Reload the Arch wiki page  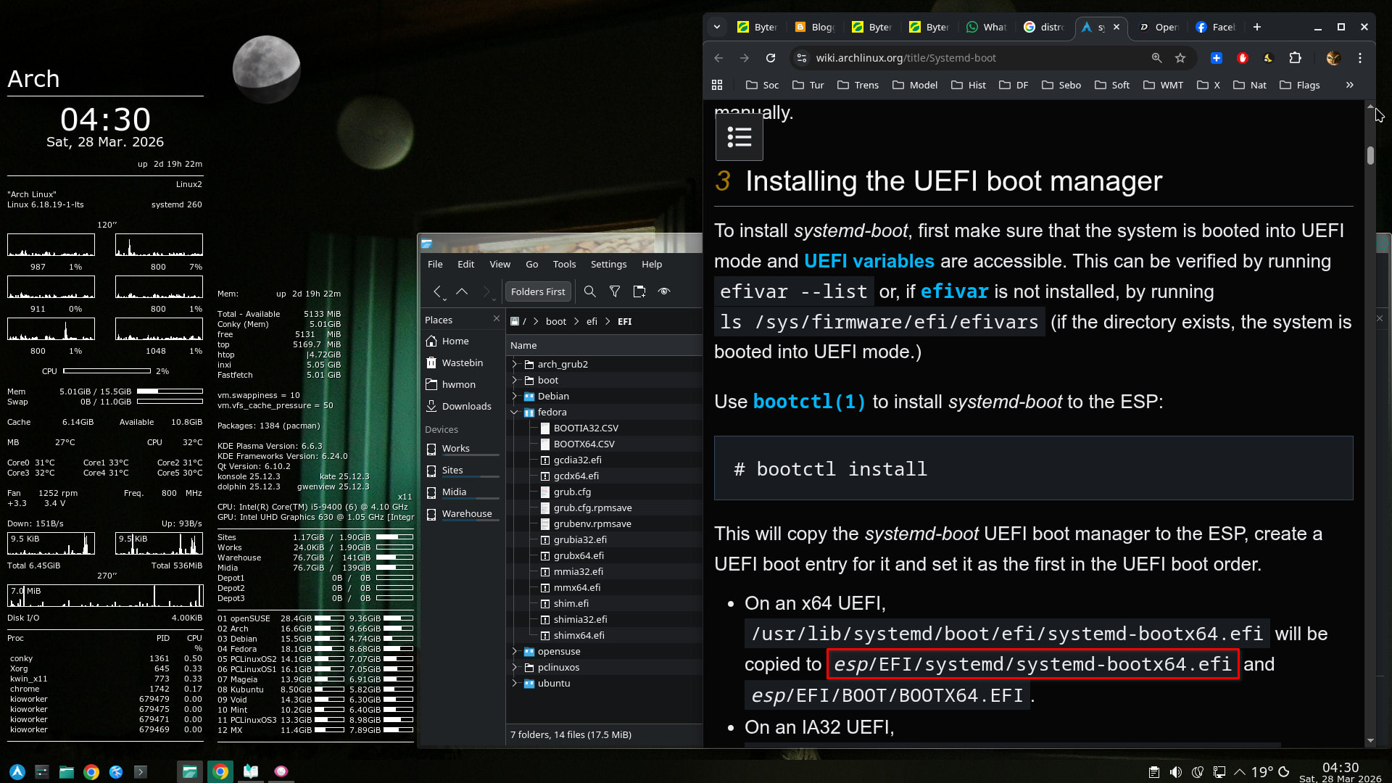(771, 58)
